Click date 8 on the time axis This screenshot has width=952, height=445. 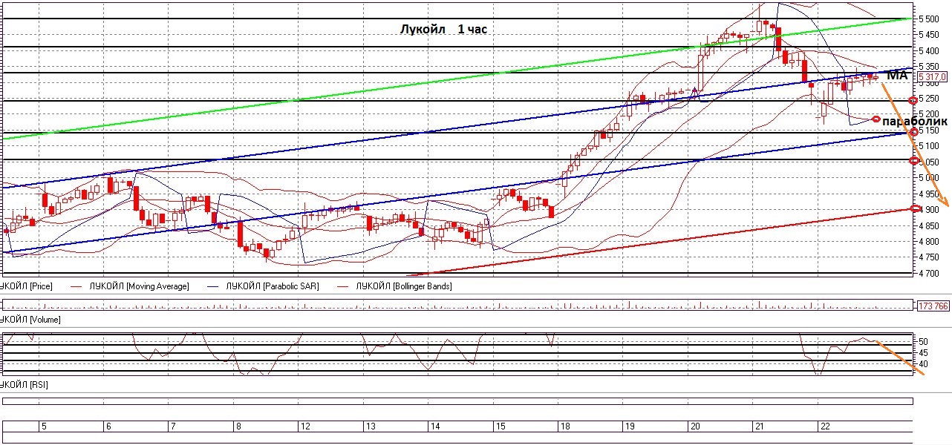point(238,426)
